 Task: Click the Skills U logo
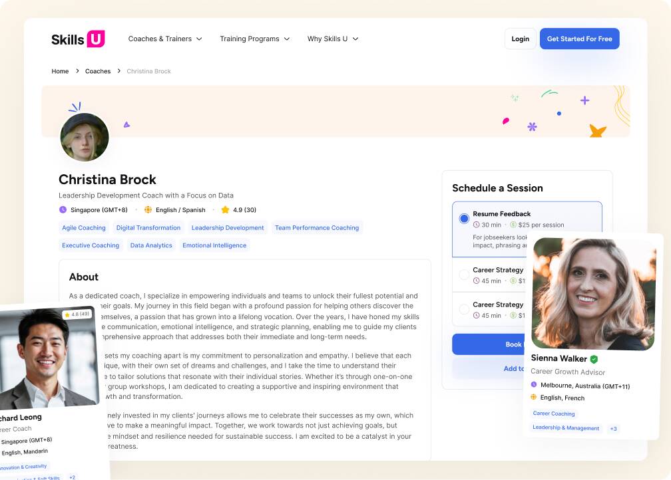78,39
